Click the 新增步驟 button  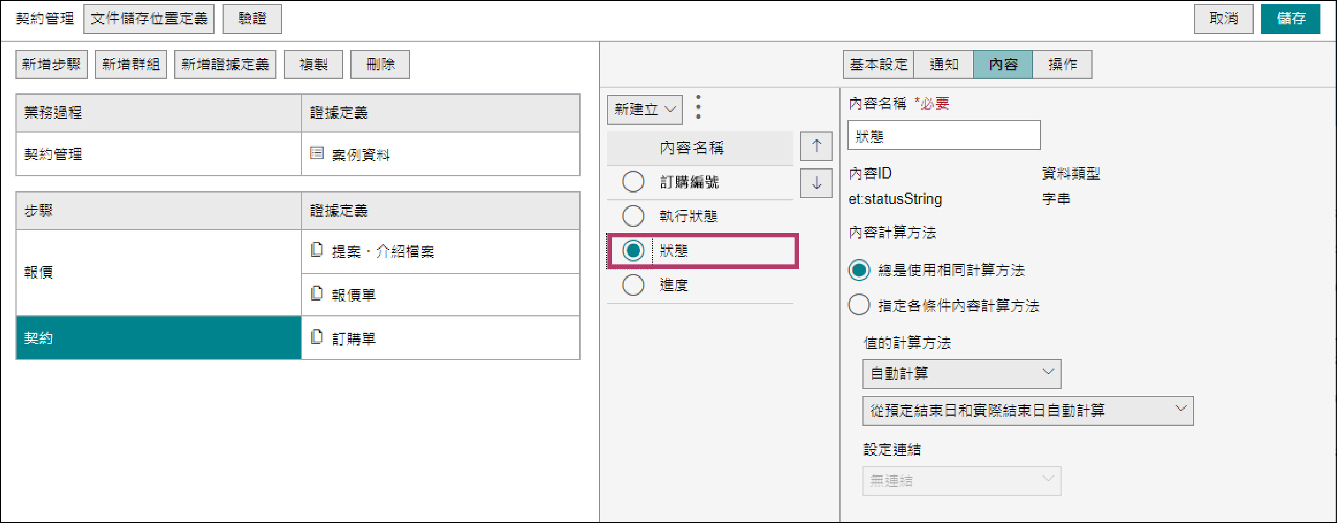coord(51,64)
